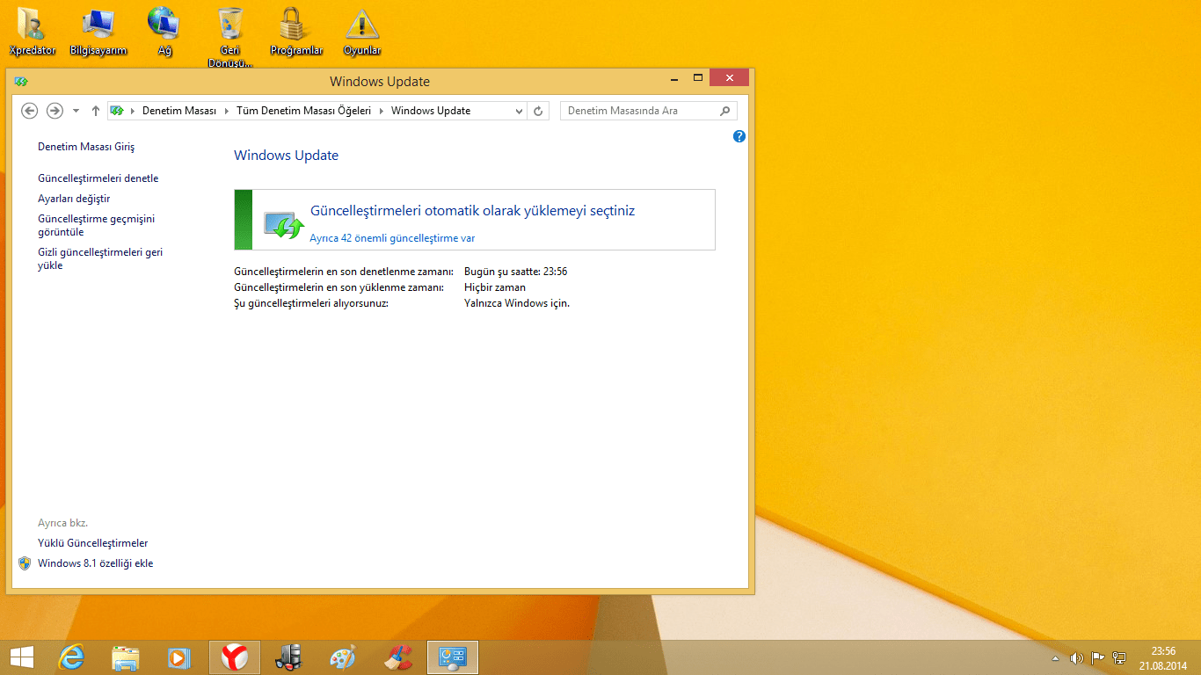Click the value Hiçbir zaman
The width and height of the screenshot is (1201, 675).
[x=495, y=287]
